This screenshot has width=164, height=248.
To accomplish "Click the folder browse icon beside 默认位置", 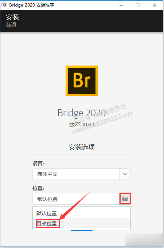I will [125, 198].
